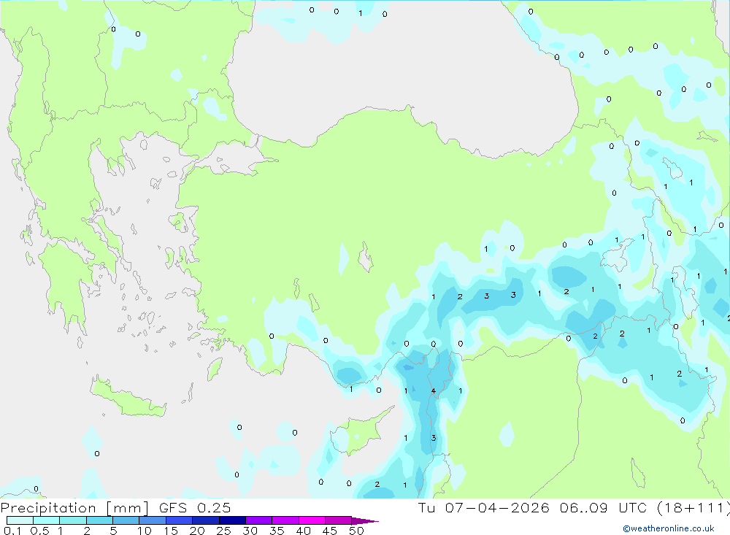
Task: Click the "GFS 0.25" model label
Action: (x=195, y=508)
